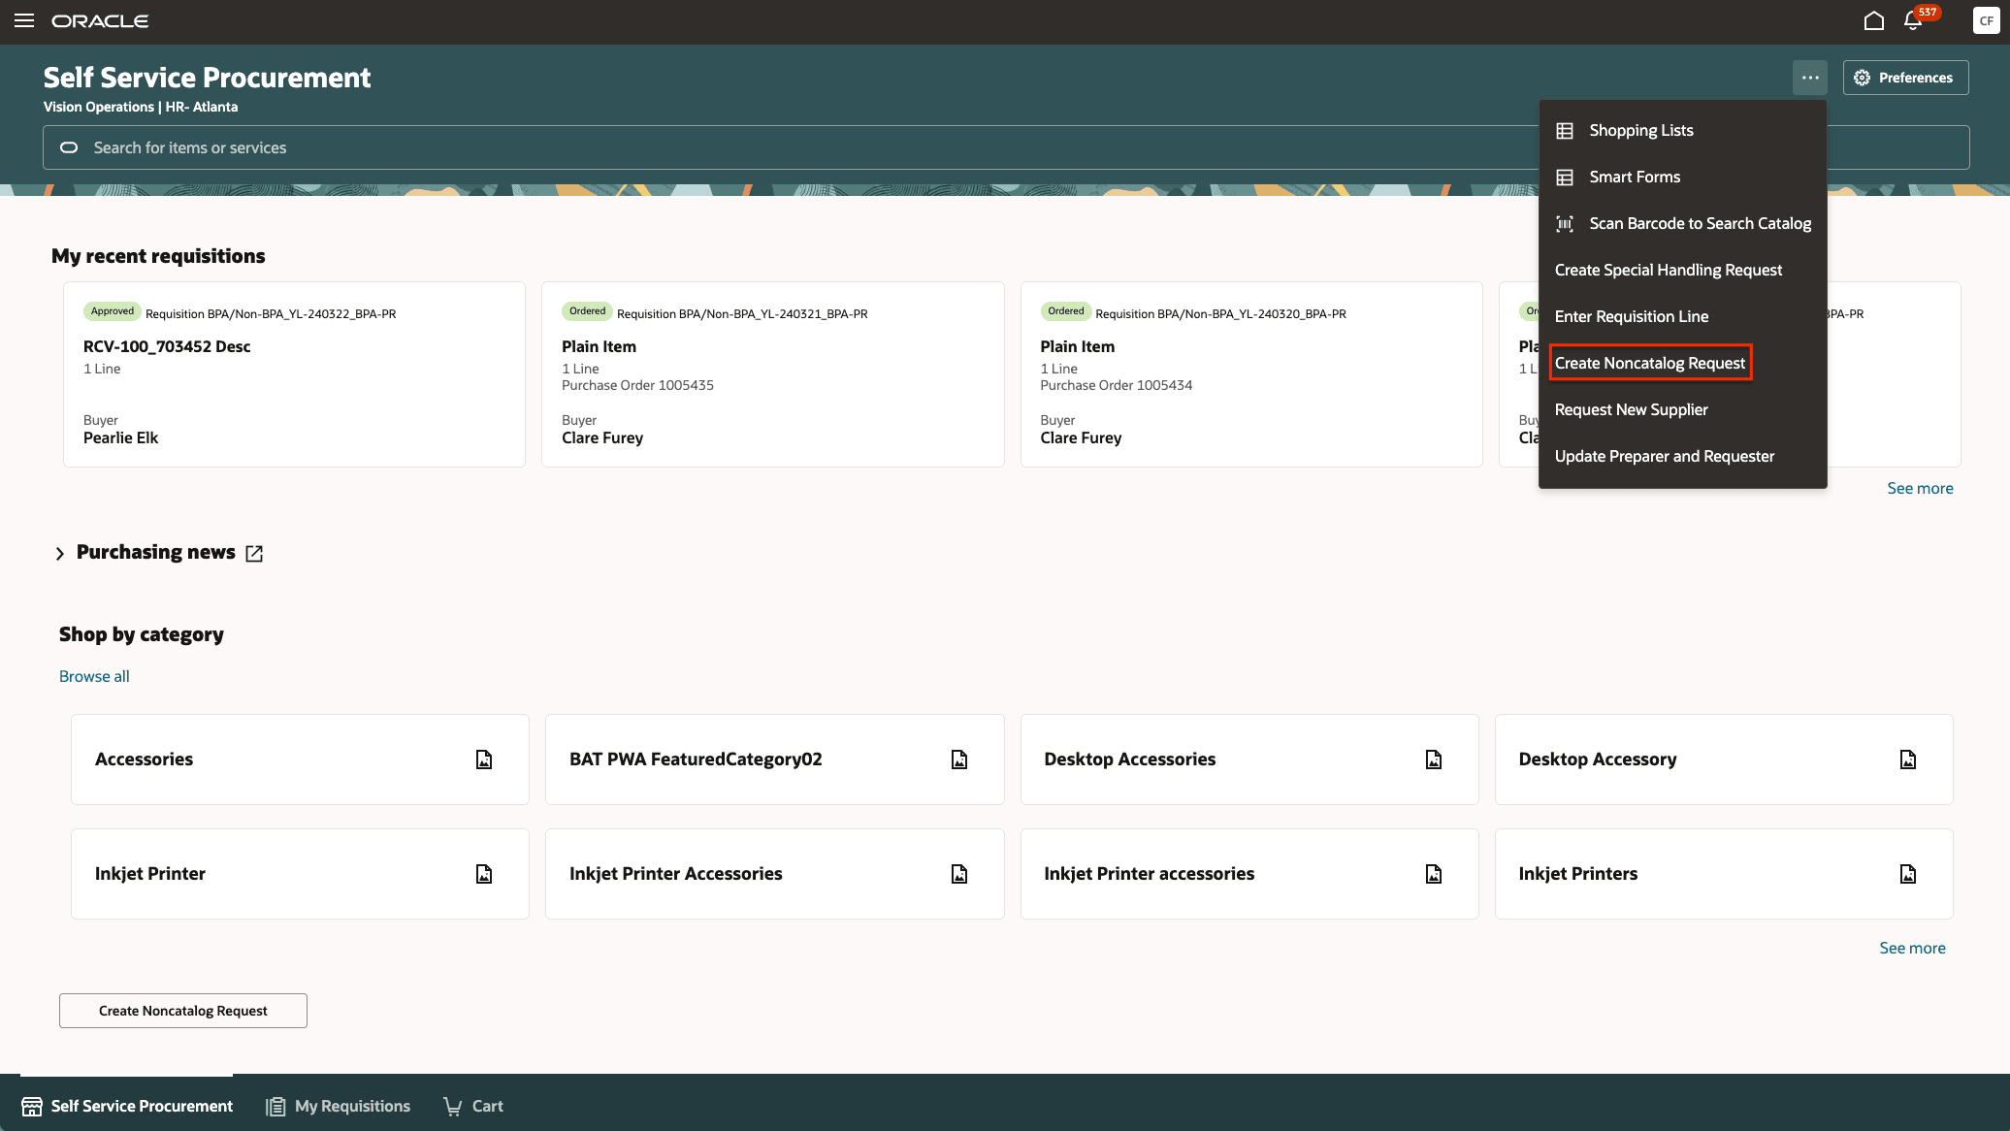Choose Create Special Handling Request

click(x=1683, y=271)
